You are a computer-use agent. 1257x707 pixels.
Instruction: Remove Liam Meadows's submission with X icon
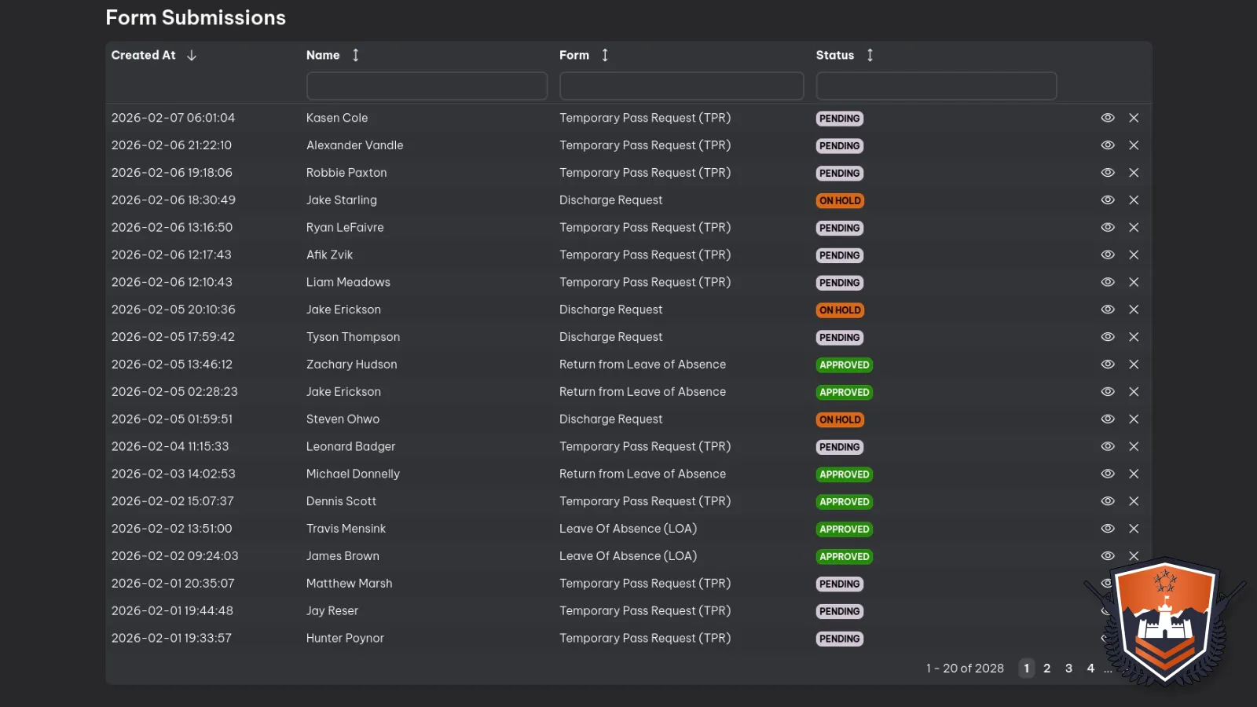click(1134, 282)
